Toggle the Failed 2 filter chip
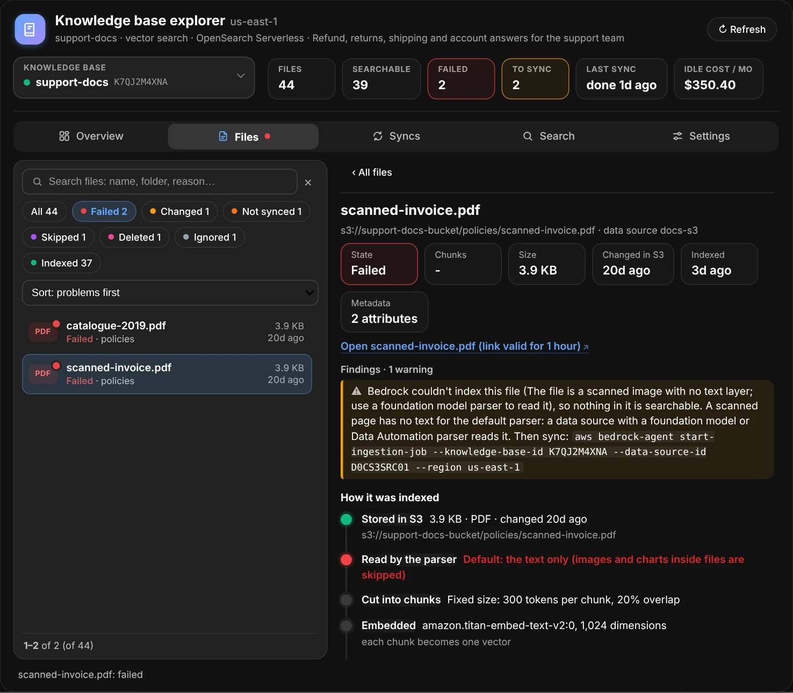 104,212
